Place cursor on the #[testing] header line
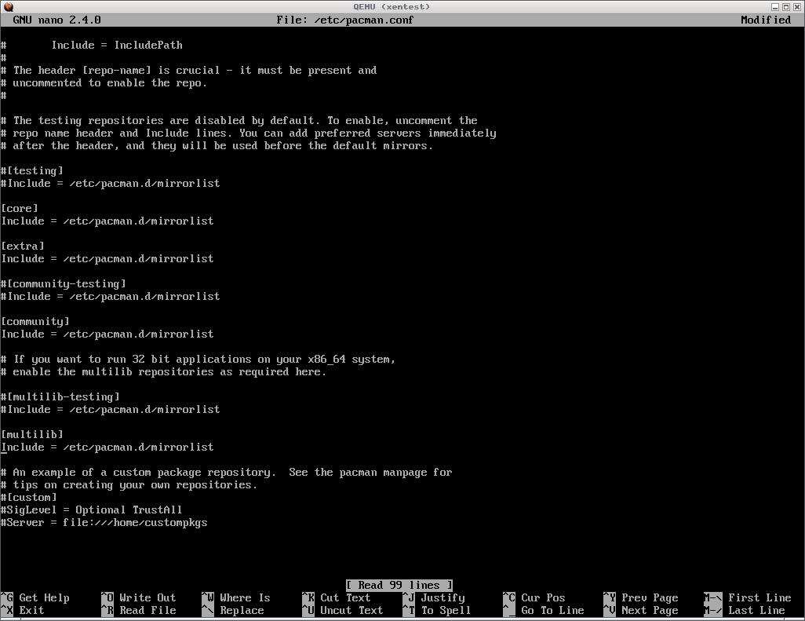 point(32,170)
